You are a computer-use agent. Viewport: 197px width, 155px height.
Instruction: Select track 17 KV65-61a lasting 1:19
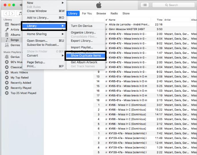[145, 96]
